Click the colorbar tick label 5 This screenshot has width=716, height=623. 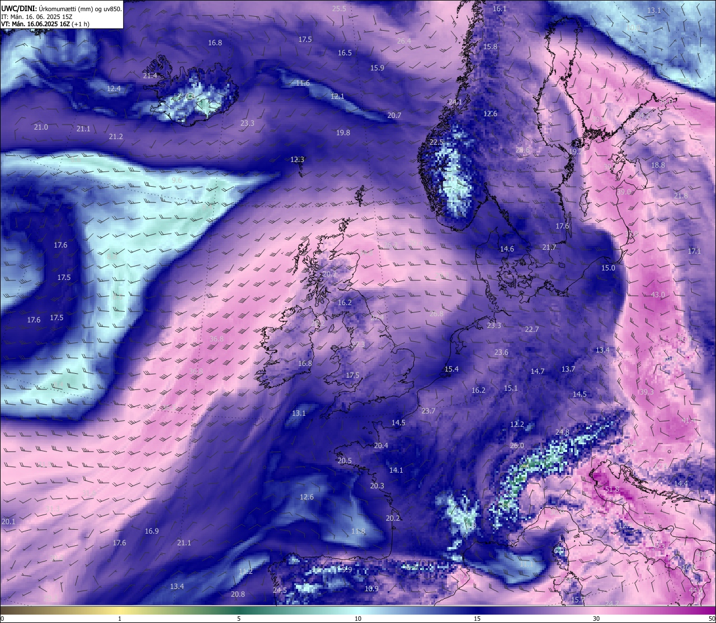pyautogui.click(x=239, y=619)
